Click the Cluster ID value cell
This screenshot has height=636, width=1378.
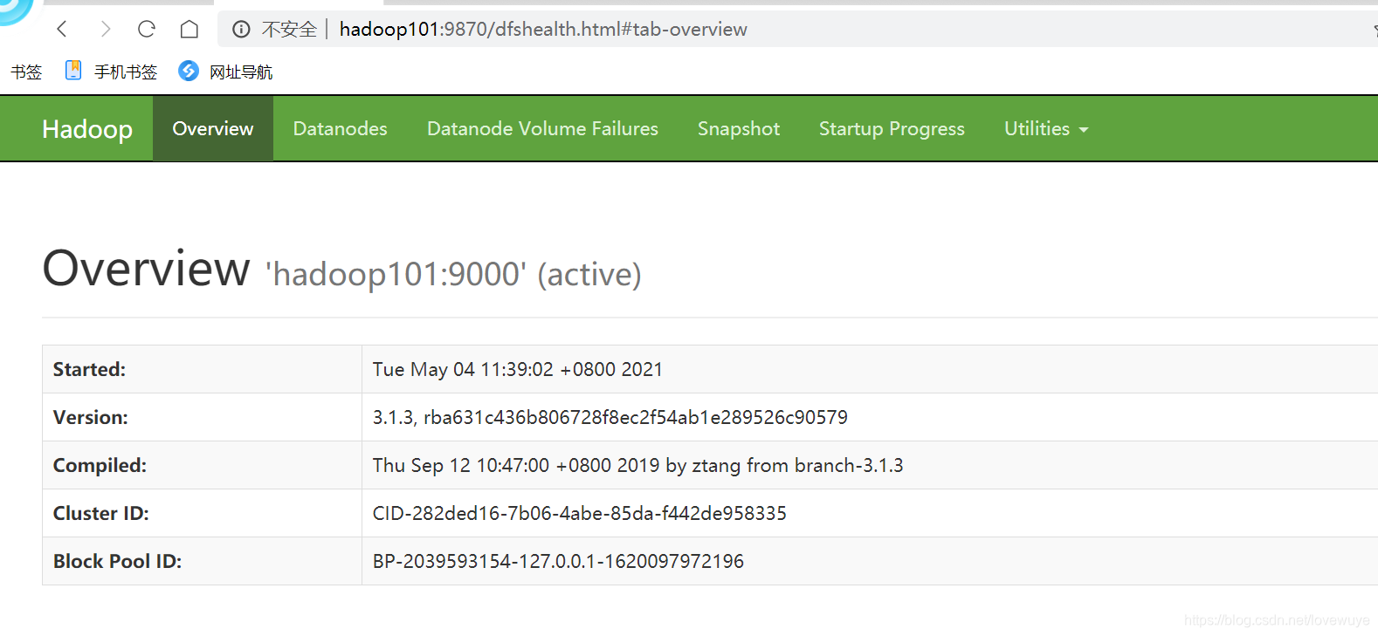870,513
